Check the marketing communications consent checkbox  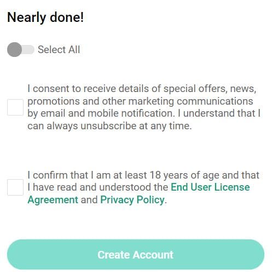[15, 107]
